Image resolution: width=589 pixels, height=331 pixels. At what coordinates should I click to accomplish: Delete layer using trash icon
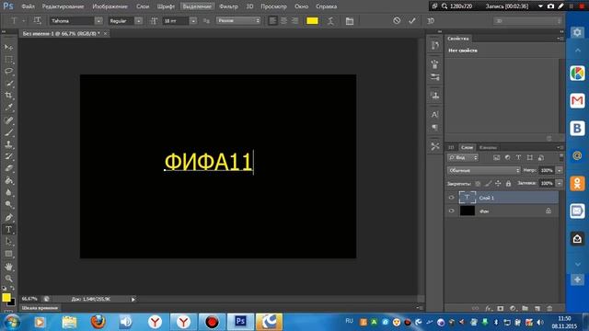click(x=549, y=308)
